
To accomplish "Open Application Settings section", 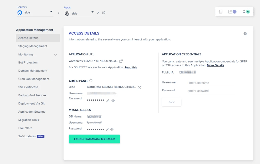I will pyautogui.click(x=32, y=112).
